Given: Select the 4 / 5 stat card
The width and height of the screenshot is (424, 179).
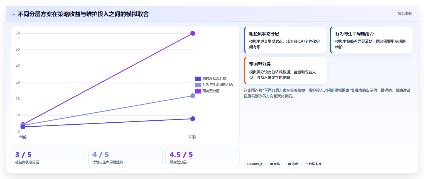Looking at the screenshot, I should tap(125, 157).
